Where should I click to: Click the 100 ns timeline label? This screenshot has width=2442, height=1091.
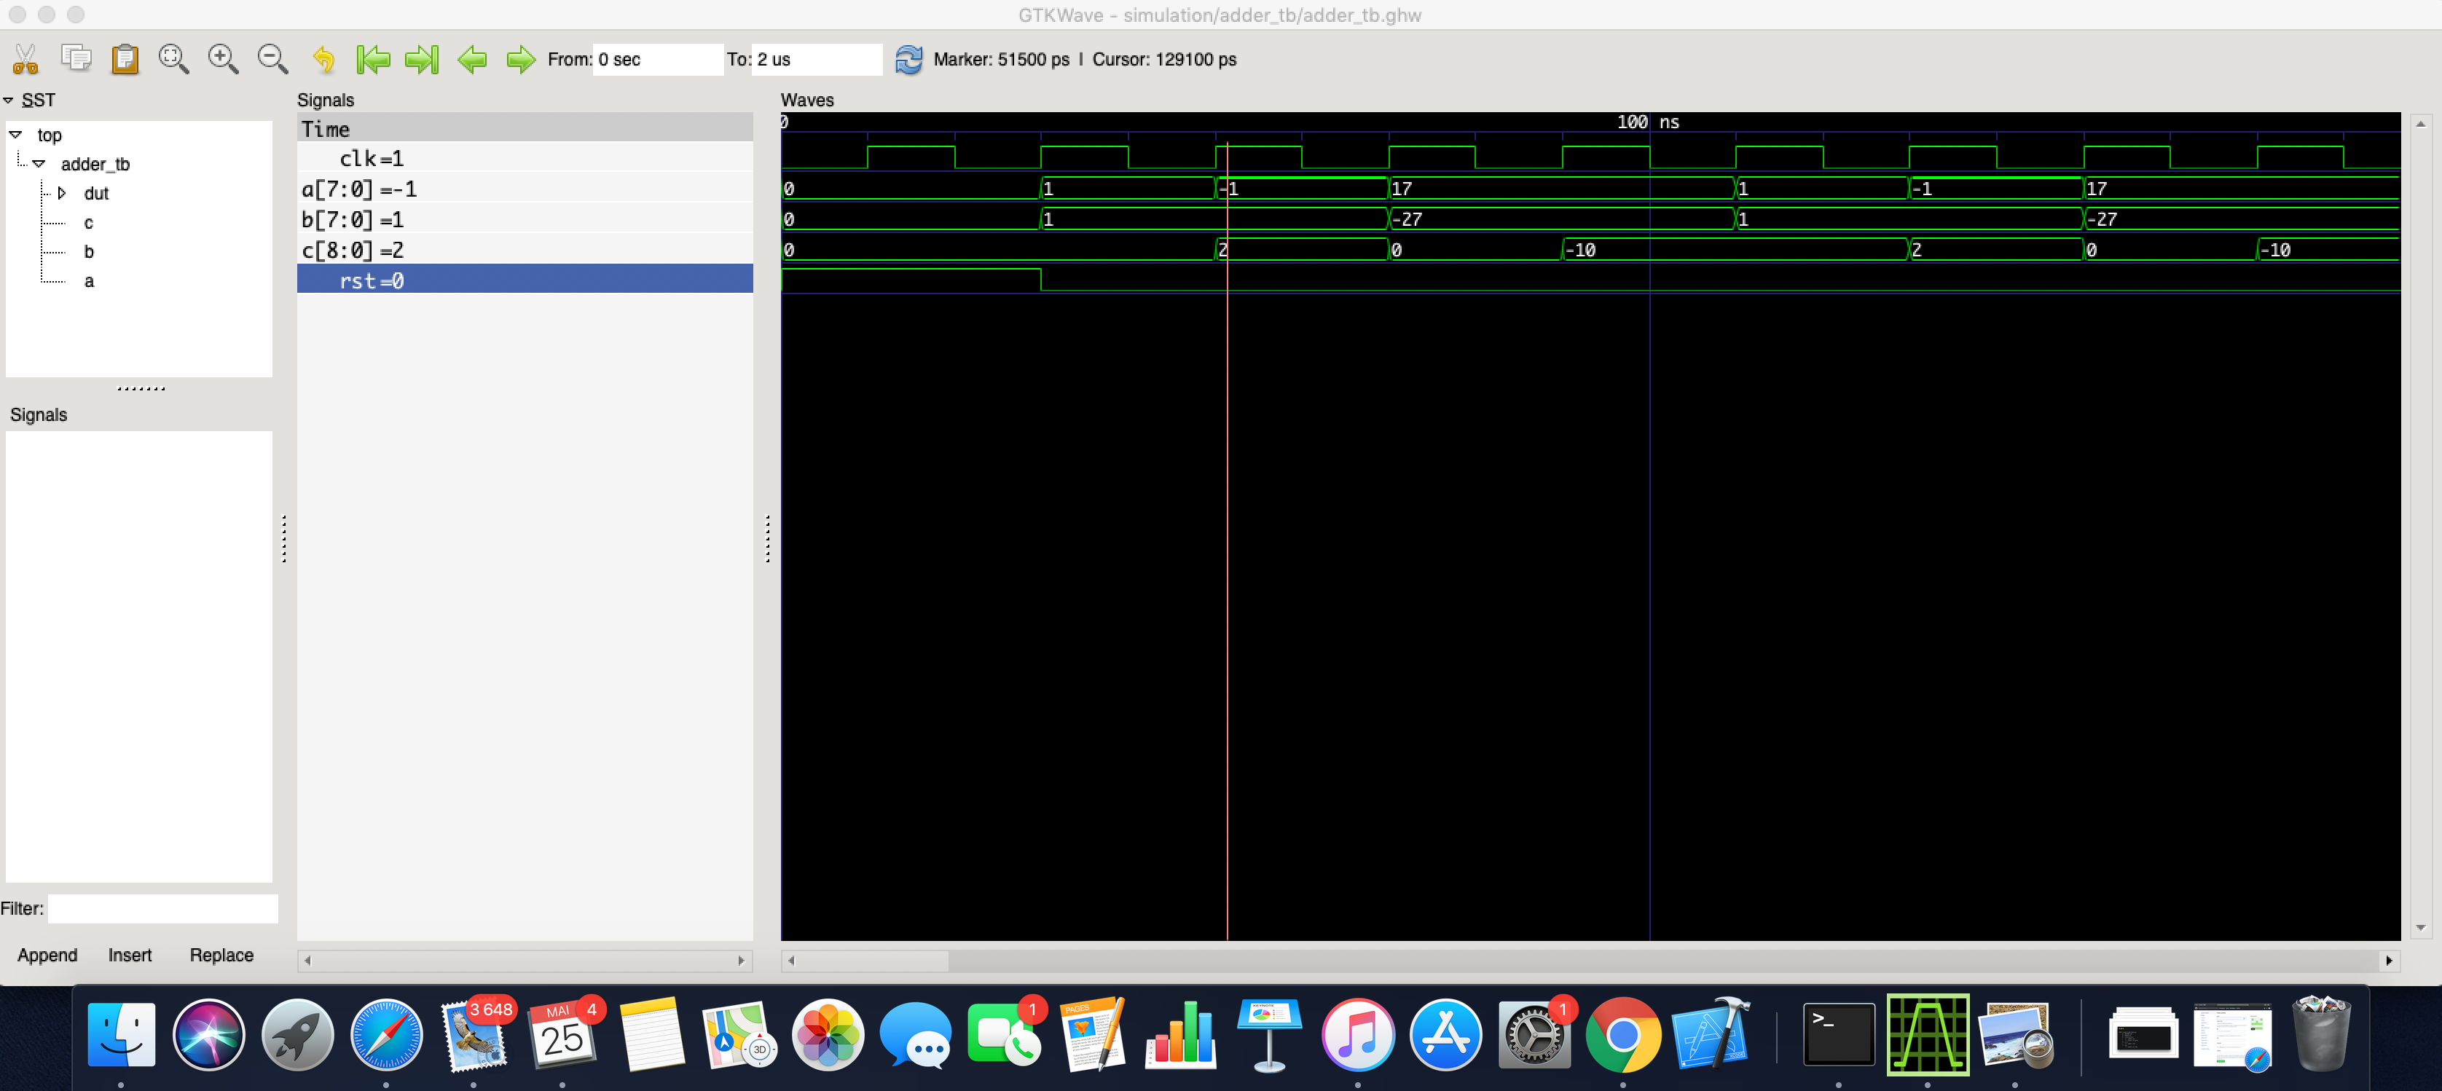(1649, 122)
